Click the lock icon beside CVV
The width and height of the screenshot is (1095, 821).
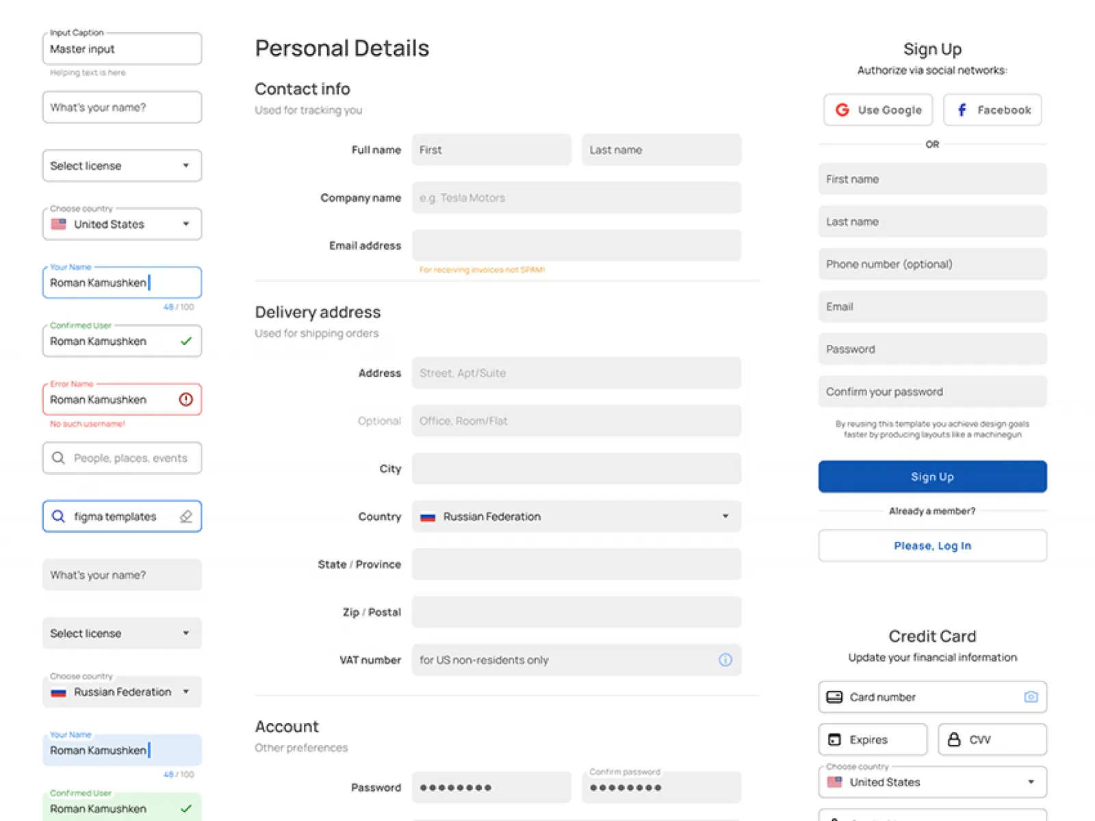(x=953, y=739)
